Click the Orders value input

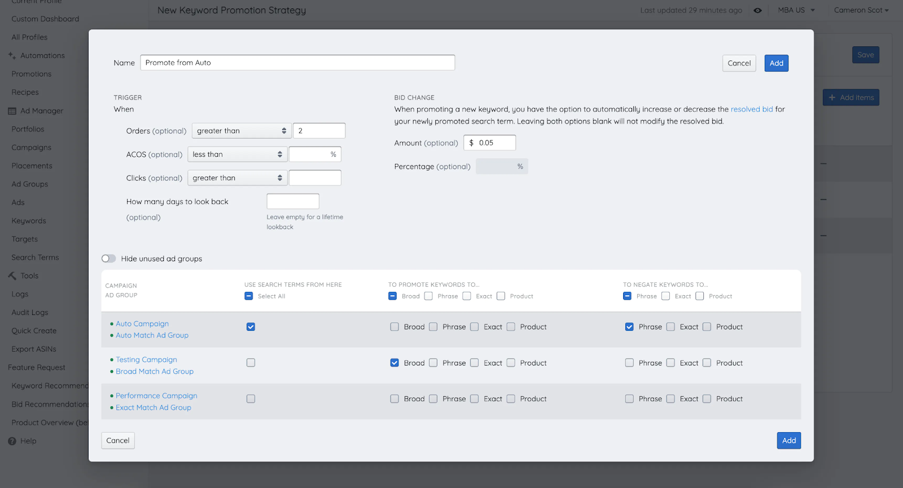319,131
